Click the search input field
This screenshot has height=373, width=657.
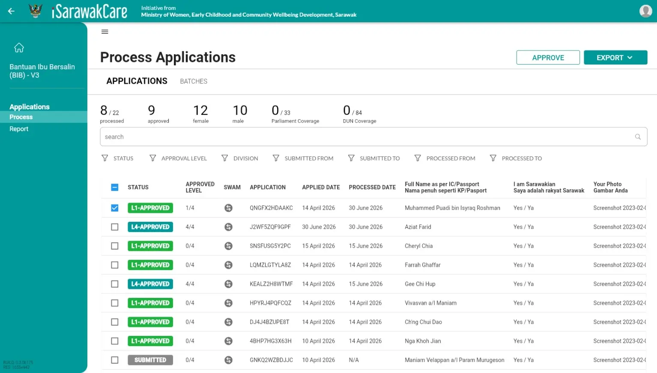[373, 137]
